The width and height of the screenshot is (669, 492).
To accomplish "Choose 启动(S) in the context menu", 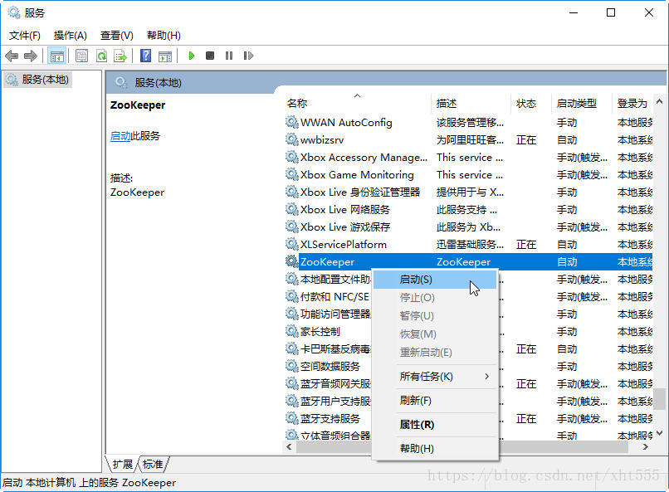I will coord(435,280).
